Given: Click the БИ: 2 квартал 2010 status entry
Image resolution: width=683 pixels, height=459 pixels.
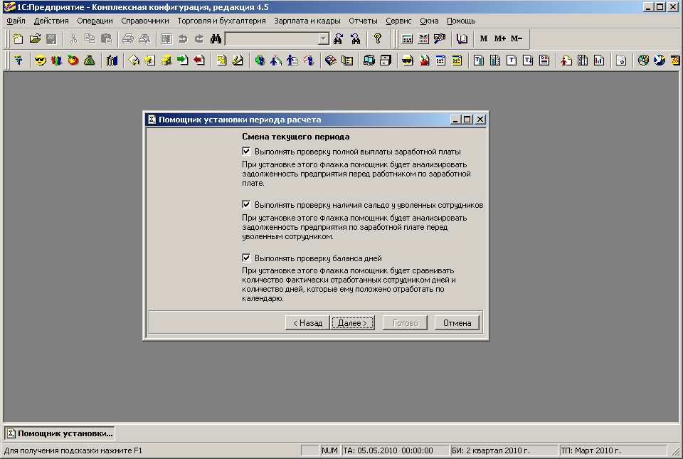Looking at the screenshot, I should [503, 450].
